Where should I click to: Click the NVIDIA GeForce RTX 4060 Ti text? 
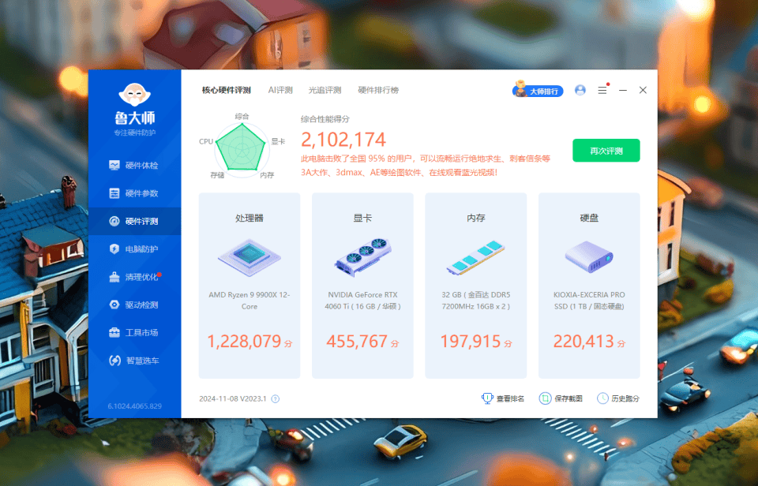(x=362, y=301)
